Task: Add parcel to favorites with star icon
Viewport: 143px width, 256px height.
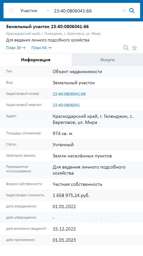Action: [x=134, y=48]
